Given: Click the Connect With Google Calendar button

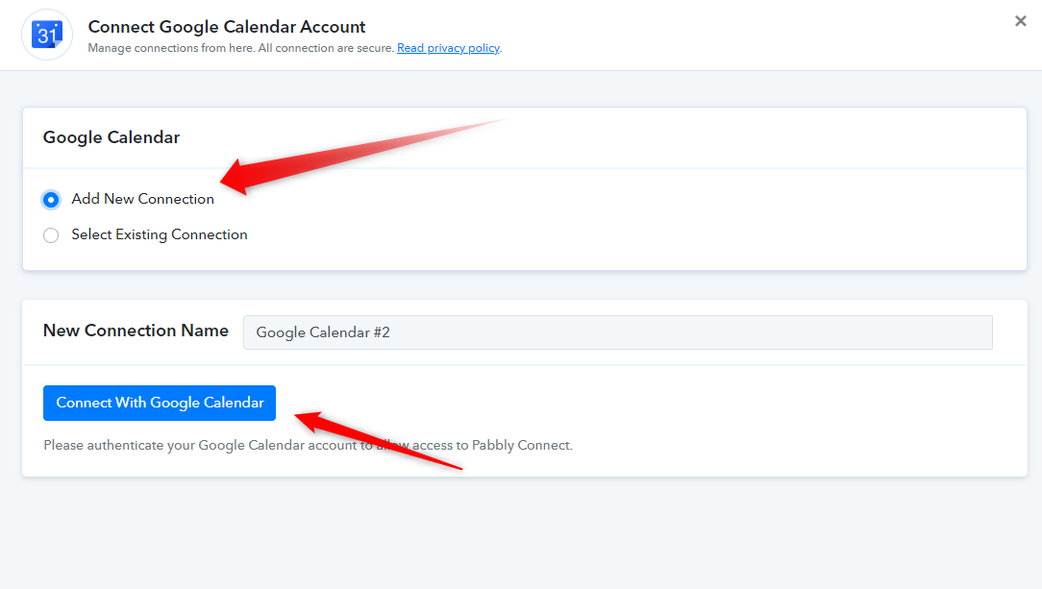Looking at the screenshot, I should (x=160, y=403).
